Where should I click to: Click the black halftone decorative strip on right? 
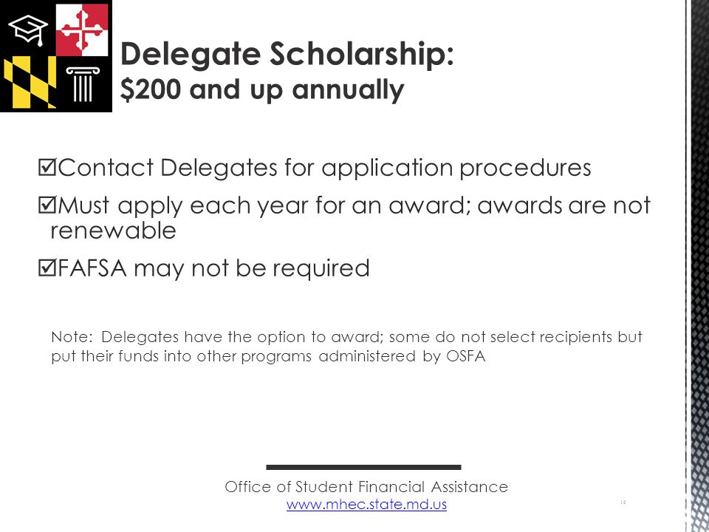tap(697, 266)
